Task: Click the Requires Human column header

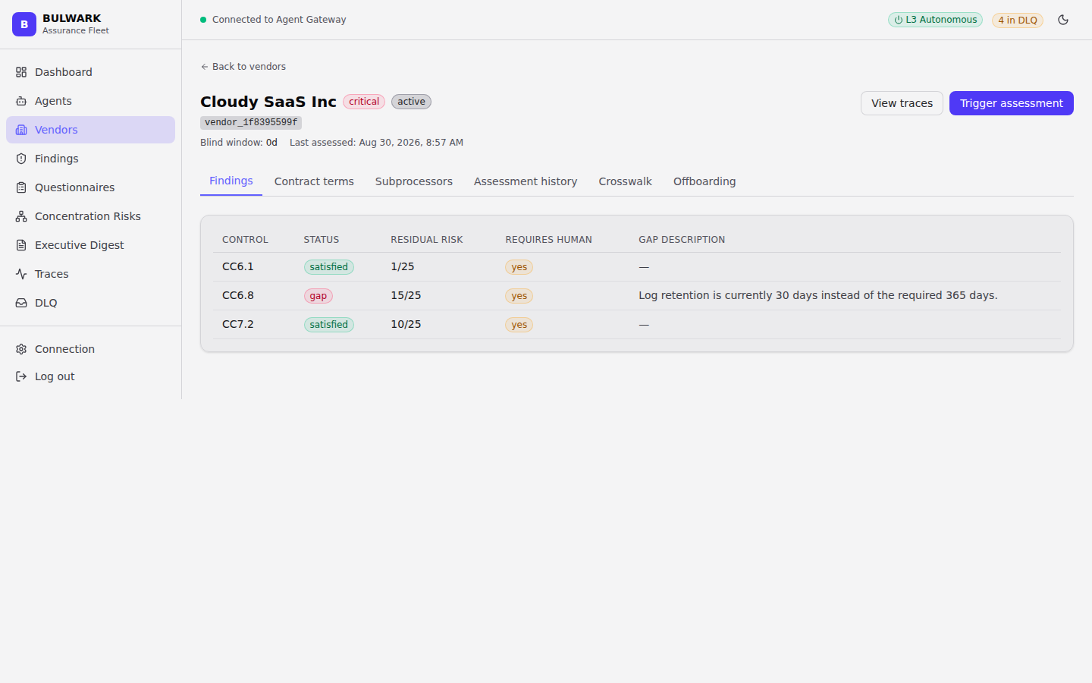Action: coord(549,240)
